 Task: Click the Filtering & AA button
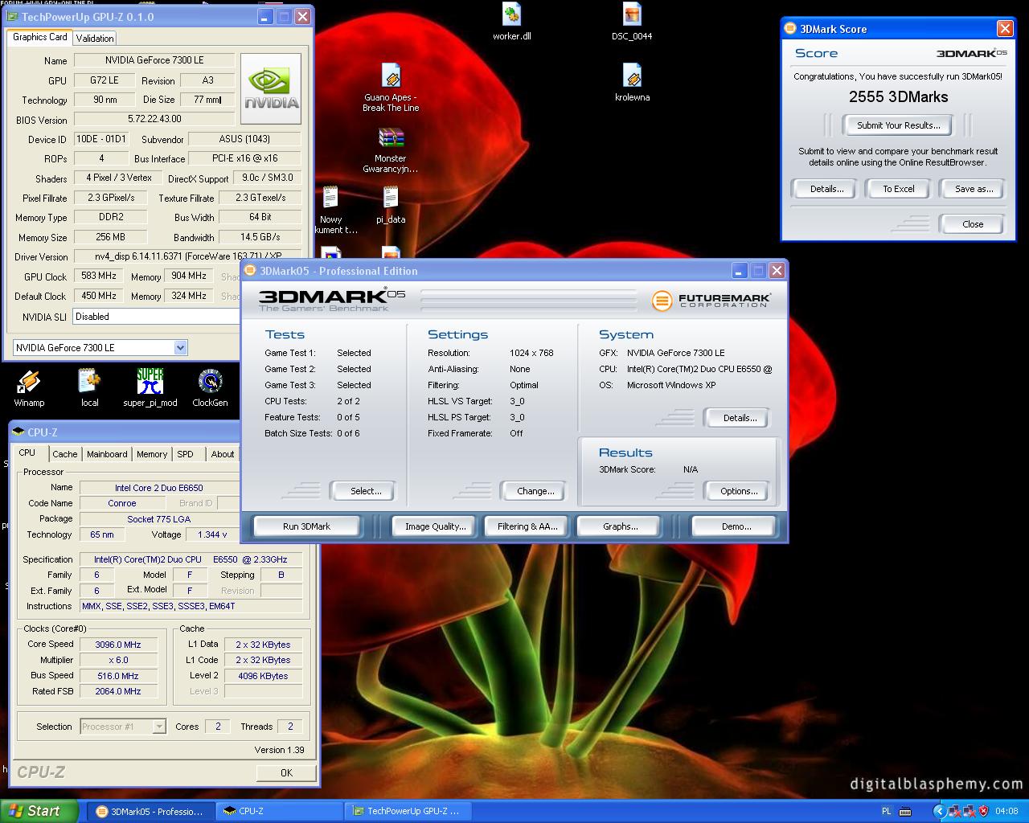tap(527, 526)
